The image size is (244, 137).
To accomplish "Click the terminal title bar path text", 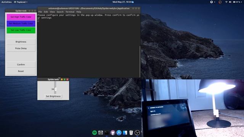I will click(89, 8).
